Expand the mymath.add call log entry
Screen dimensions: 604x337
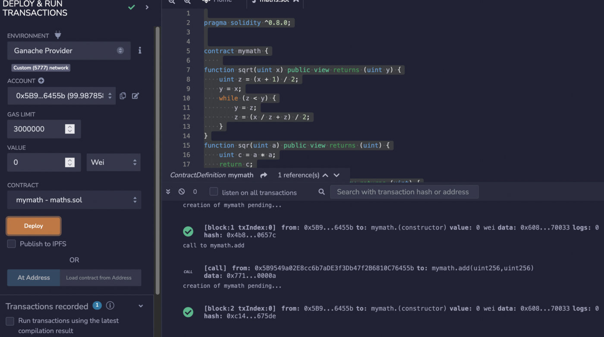369,272
